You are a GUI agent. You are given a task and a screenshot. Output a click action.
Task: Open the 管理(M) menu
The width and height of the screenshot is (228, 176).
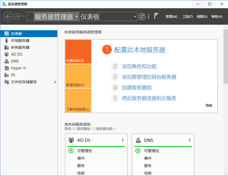(x=171, y=16)
